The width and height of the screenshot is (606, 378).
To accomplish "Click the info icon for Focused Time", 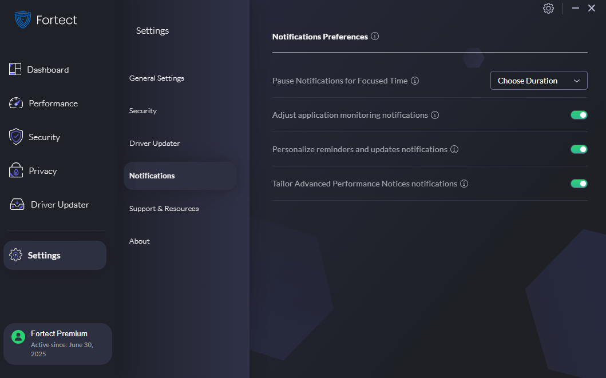I will tap(414, 80).
